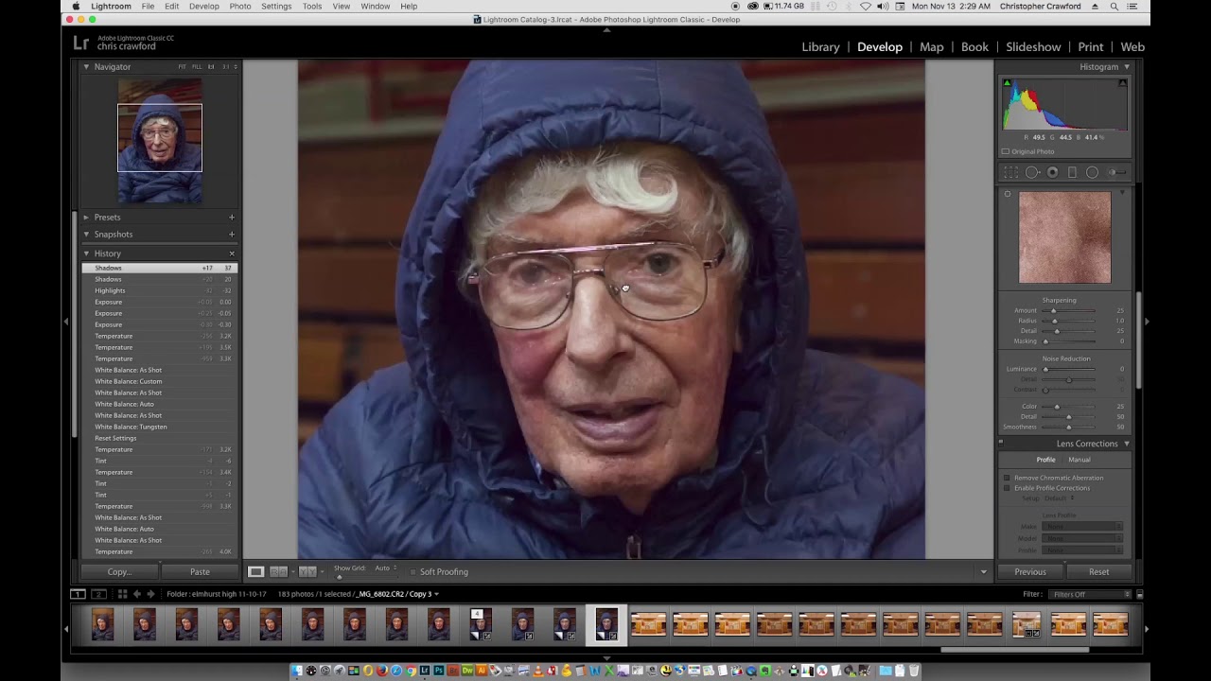Clear History with the X icon
This screenshot has width=1211, height=681.
[232, 253]
